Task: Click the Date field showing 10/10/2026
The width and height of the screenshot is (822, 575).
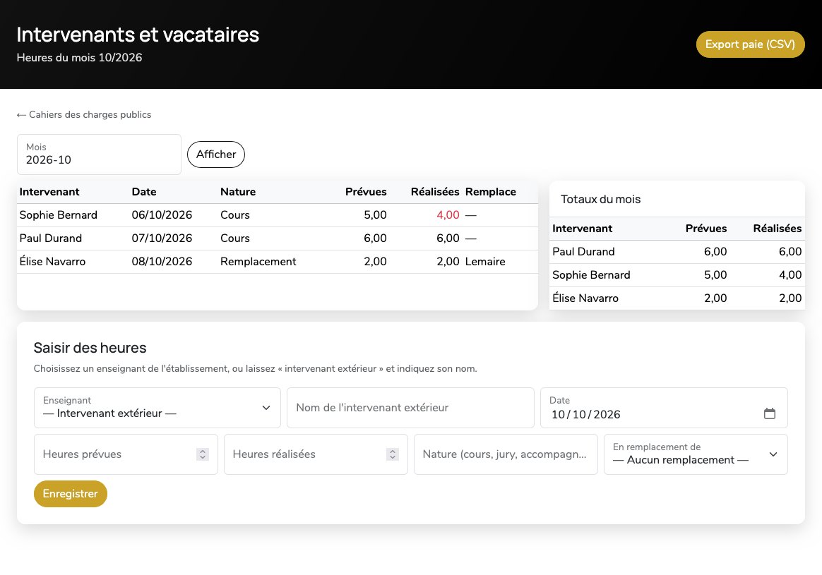Action: click(664, 408)
